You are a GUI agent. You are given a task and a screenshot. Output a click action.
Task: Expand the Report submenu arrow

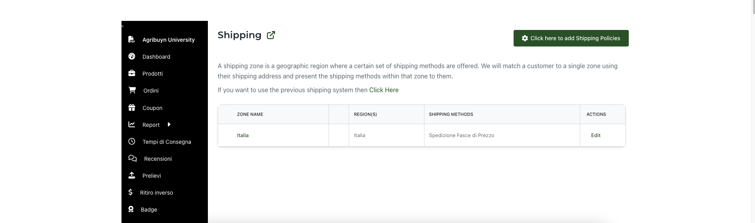(x=169, y=125)
